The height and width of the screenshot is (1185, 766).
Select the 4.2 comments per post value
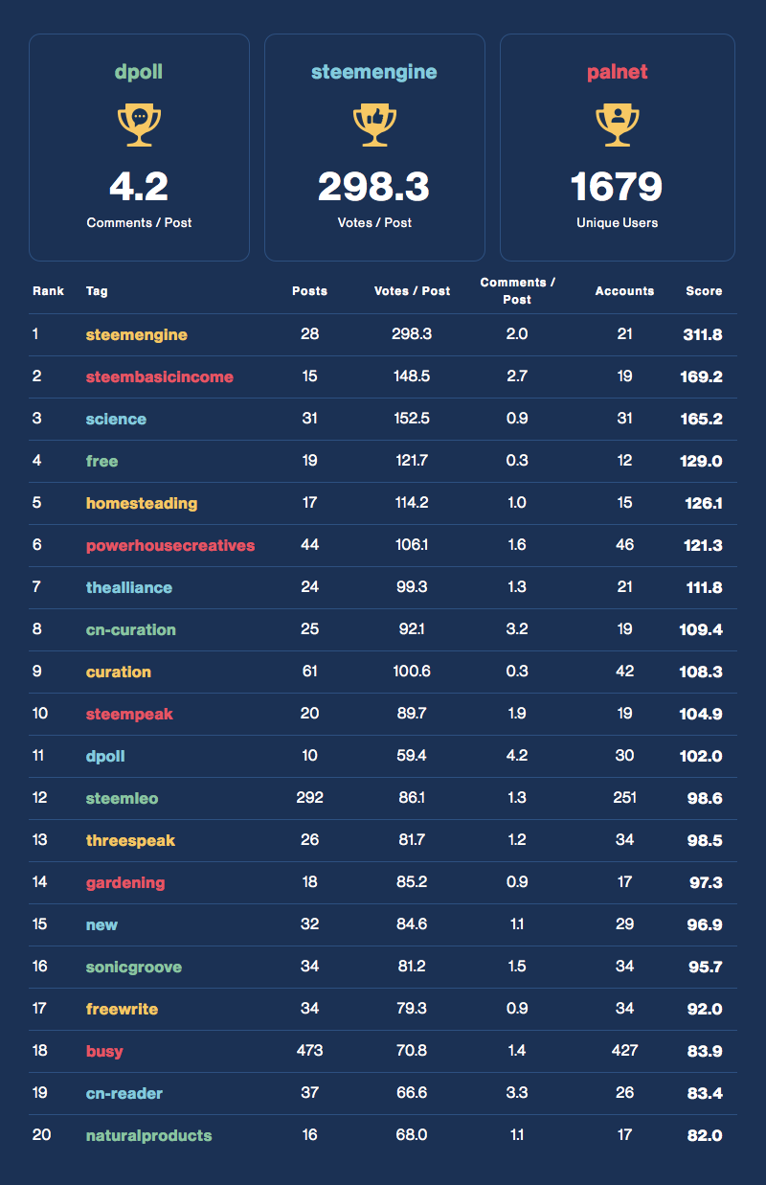pos(139,186)
